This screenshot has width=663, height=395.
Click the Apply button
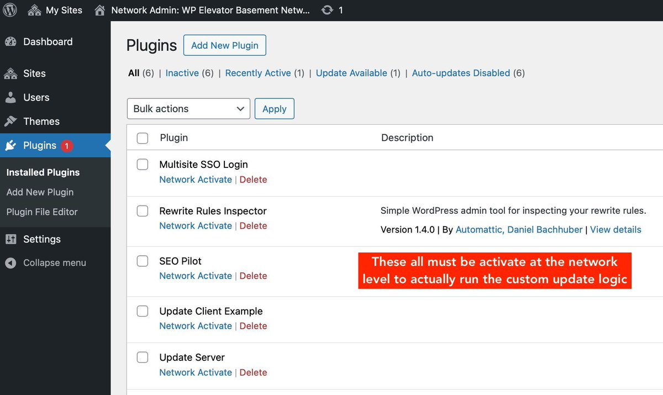[275, 109]
